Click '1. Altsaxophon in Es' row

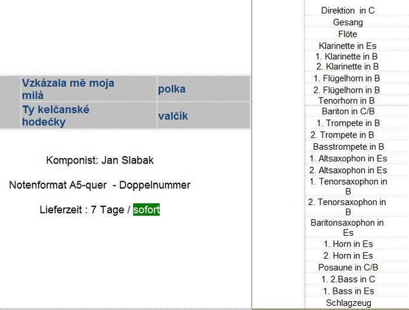tap(348, 158)
